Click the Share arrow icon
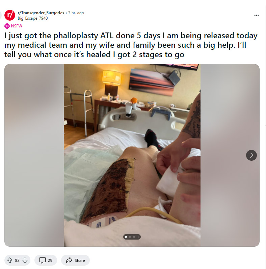This screenshot has height=269, width=266. coord(69,260)
